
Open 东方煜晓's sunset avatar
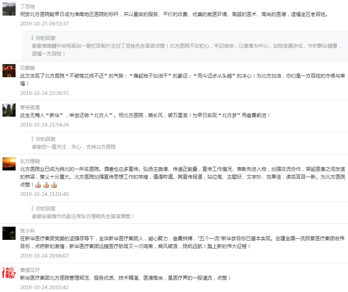tap(9, 163)
